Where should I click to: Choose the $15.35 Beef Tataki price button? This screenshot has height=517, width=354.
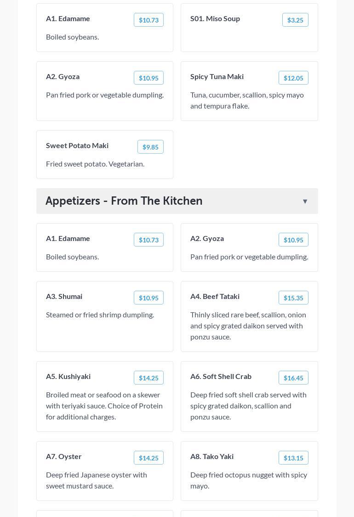pyautogui.click(x=293, y=298)
